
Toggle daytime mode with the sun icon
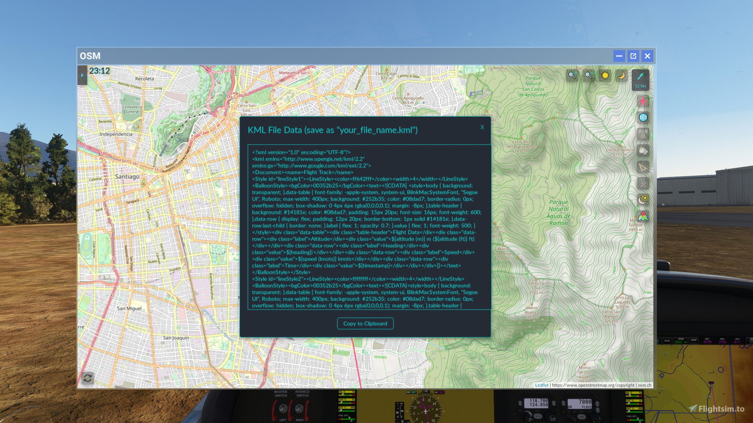pos(605,75)
